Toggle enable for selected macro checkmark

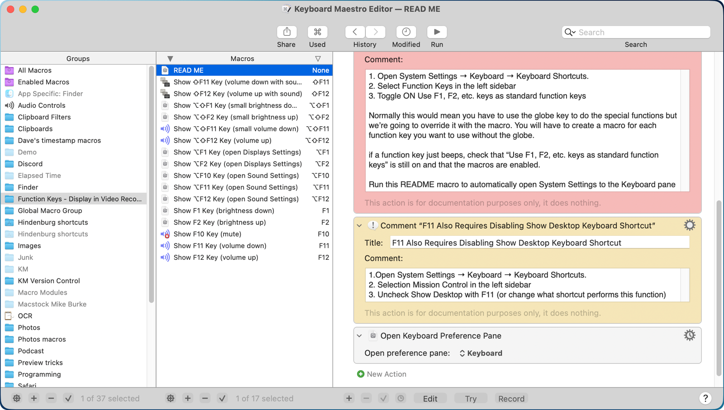click(x=222, y=398)
